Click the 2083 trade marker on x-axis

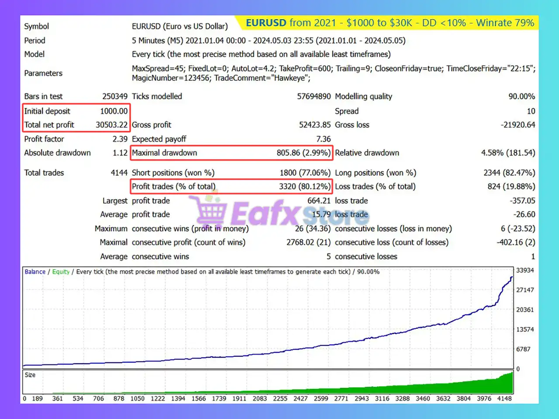coord(259,399)
